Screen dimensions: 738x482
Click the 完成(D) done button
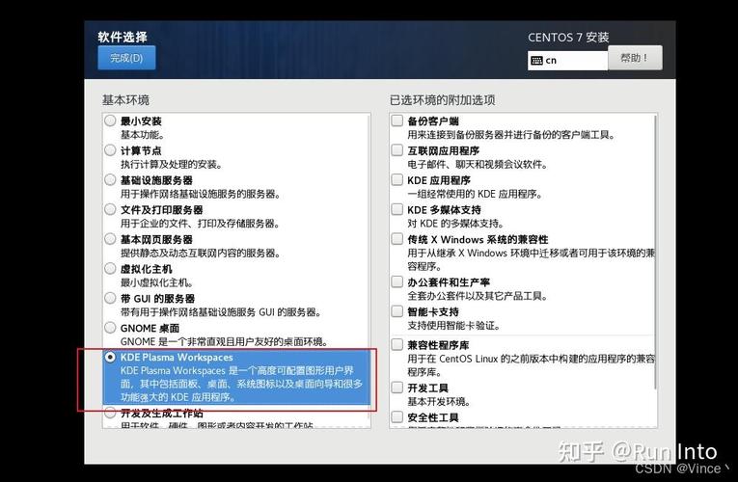coord(126,58)
